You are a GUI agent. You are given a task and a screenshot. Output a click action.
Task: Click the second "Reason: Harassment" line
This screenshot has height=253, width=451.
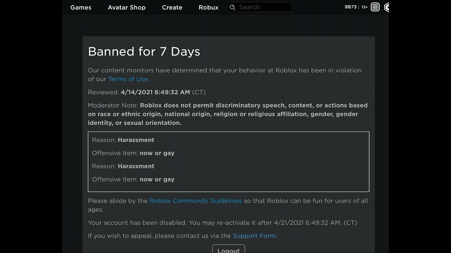coord(123,166)
